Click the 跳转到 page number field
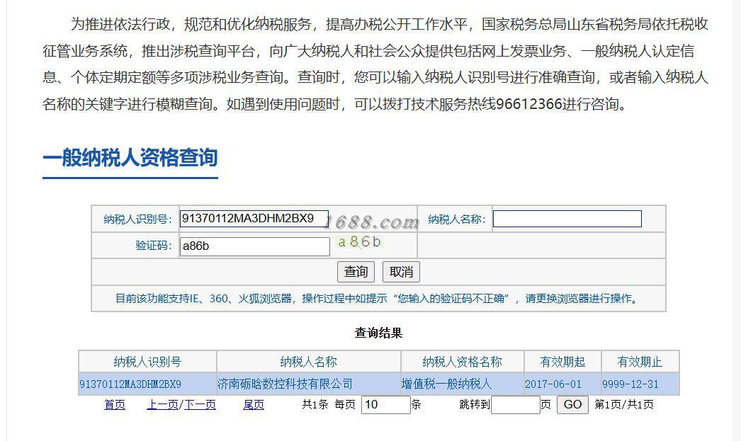The image size is (741, 441). (x=516, y=405)
